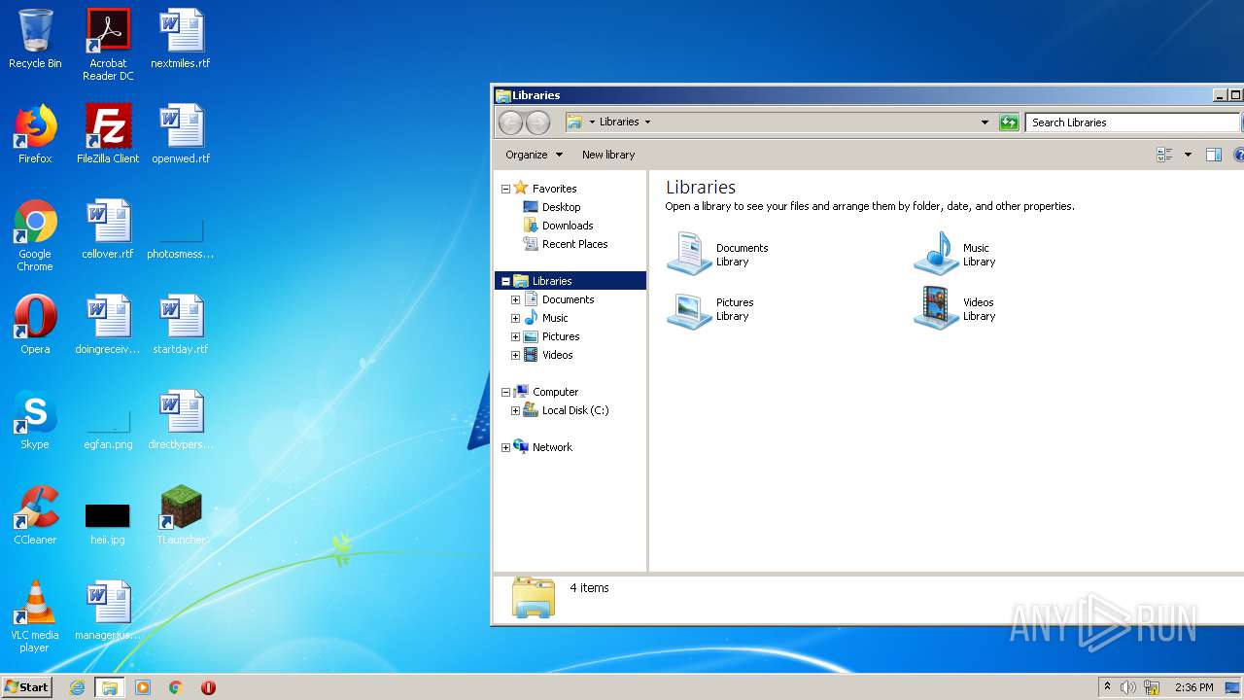This screenshot has width=1244, height=700.
Task: Open CCleaner desktop shortcut
Action: [35, 515]
